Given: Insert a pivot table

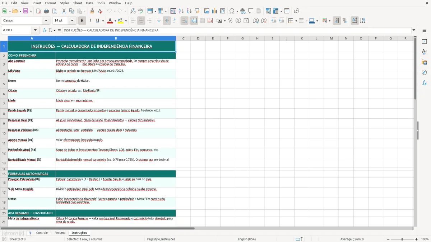Looking at the screenshot, I should (x=222, y=11).
